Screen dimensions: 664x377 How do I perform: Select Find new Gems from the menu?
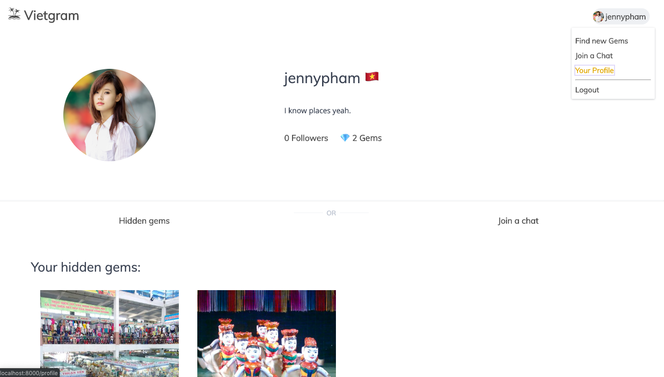(x=601, y=41)
